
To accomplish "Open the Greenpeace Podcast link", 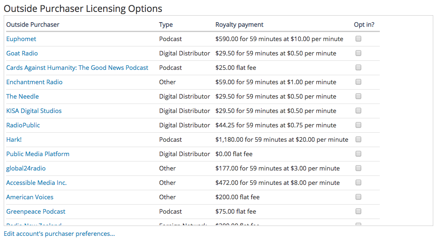I will [x=36, y=212].
